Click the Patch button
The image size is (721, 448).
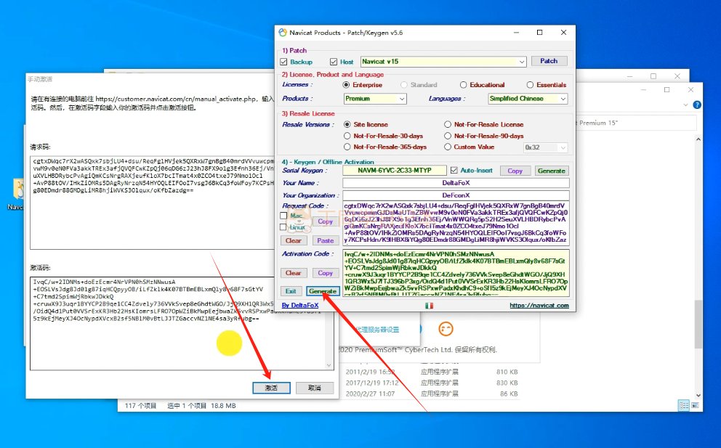pos(549,61)
